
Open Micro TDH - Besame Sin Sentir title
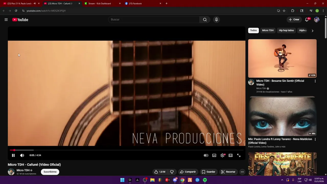280,83
